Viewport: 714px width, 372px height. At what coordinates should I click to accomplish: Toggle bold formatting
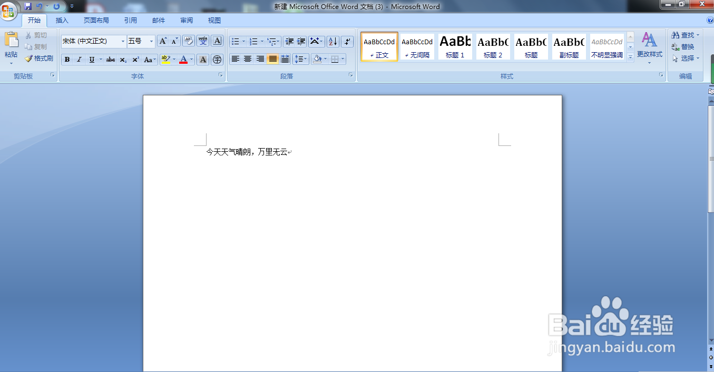click(x=67, y=60)
